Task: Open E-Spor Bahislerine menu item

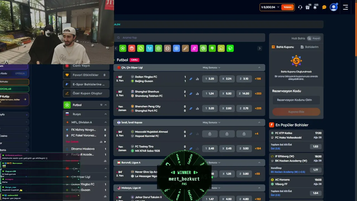Action: coord(86,84)
